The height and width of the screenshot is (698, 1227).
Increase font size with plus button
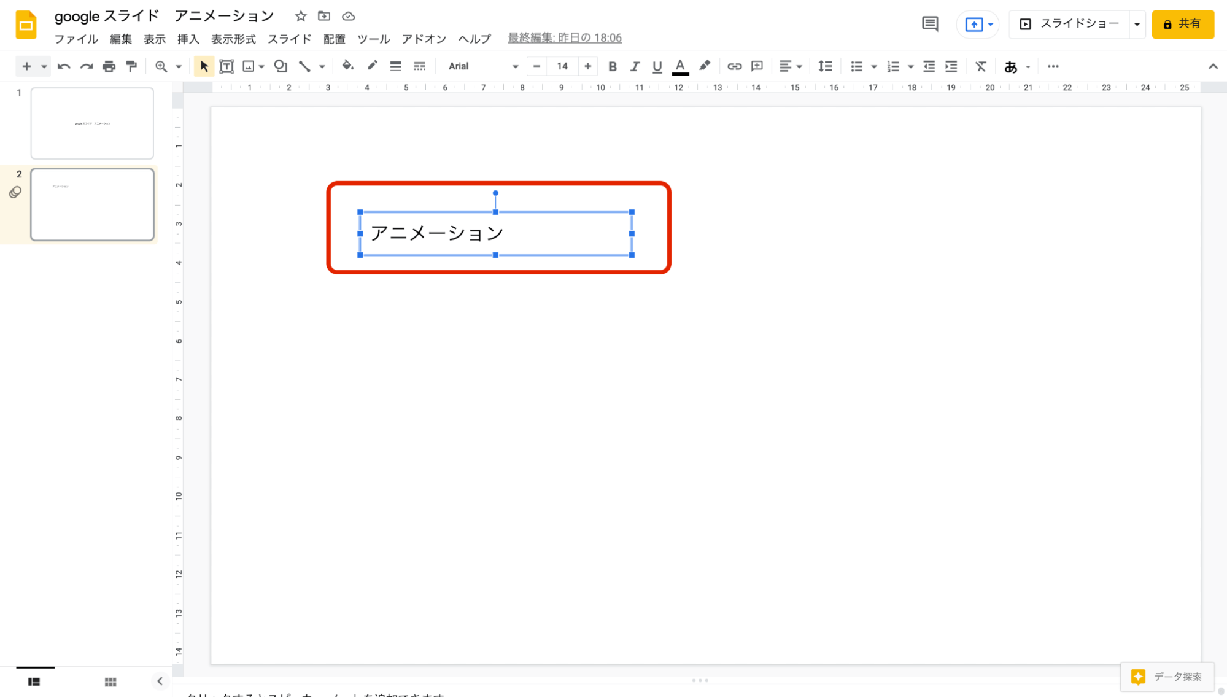coord(588,66)
